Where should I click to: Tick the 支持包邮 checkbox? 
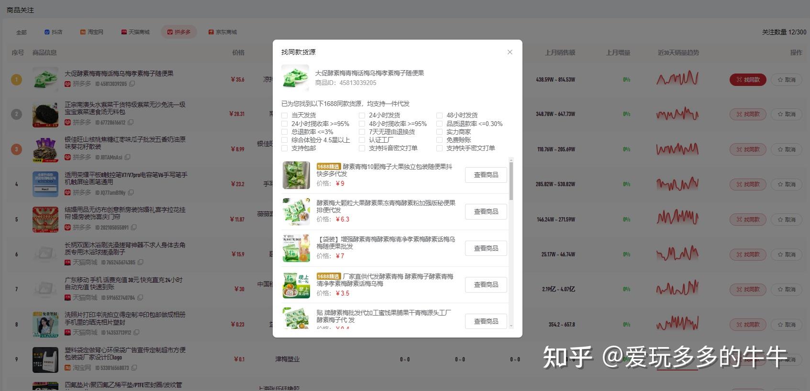click(285, 148)
